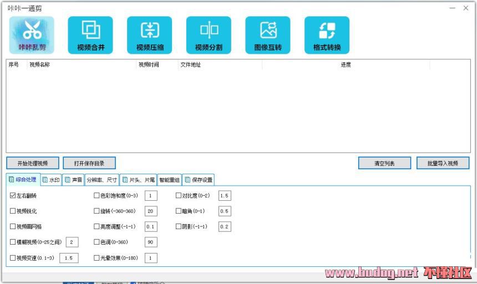This screenshot has width=477, height=284.
Task: Open the 分辨率、尺寸 tab
Action: [102, 180]
